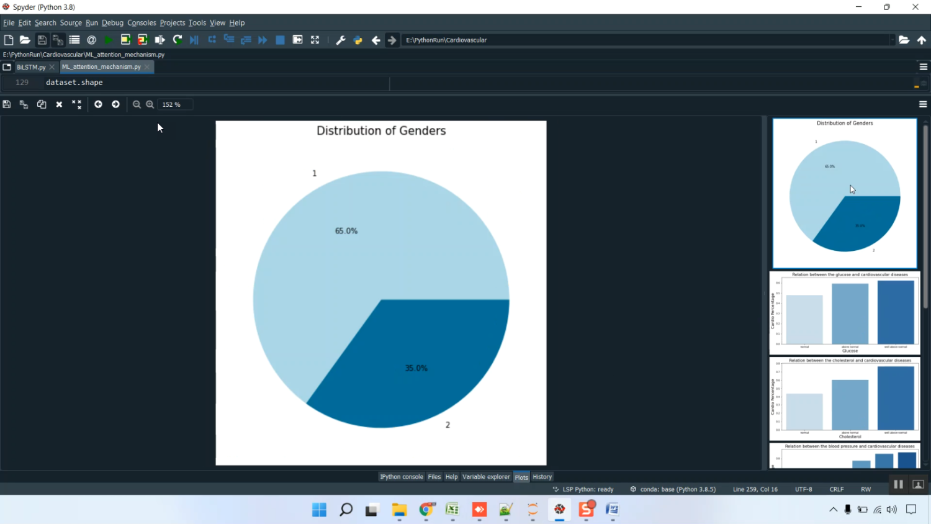931x524 pixels.
Task: Run the current file with the green play icon
Action: point(109,40)
